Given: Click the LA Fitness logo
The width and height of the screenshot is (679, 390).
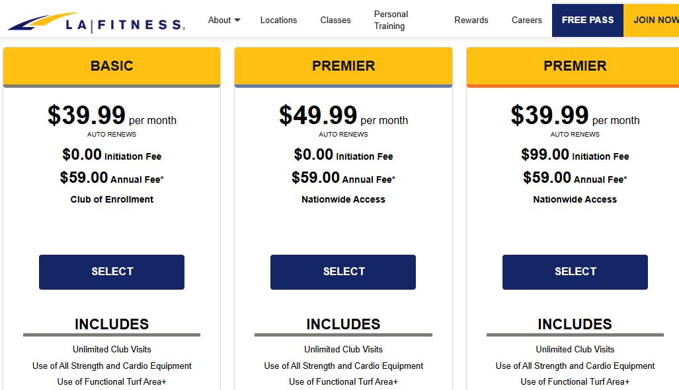Looking at the screenshot, I should pos(95,20).
